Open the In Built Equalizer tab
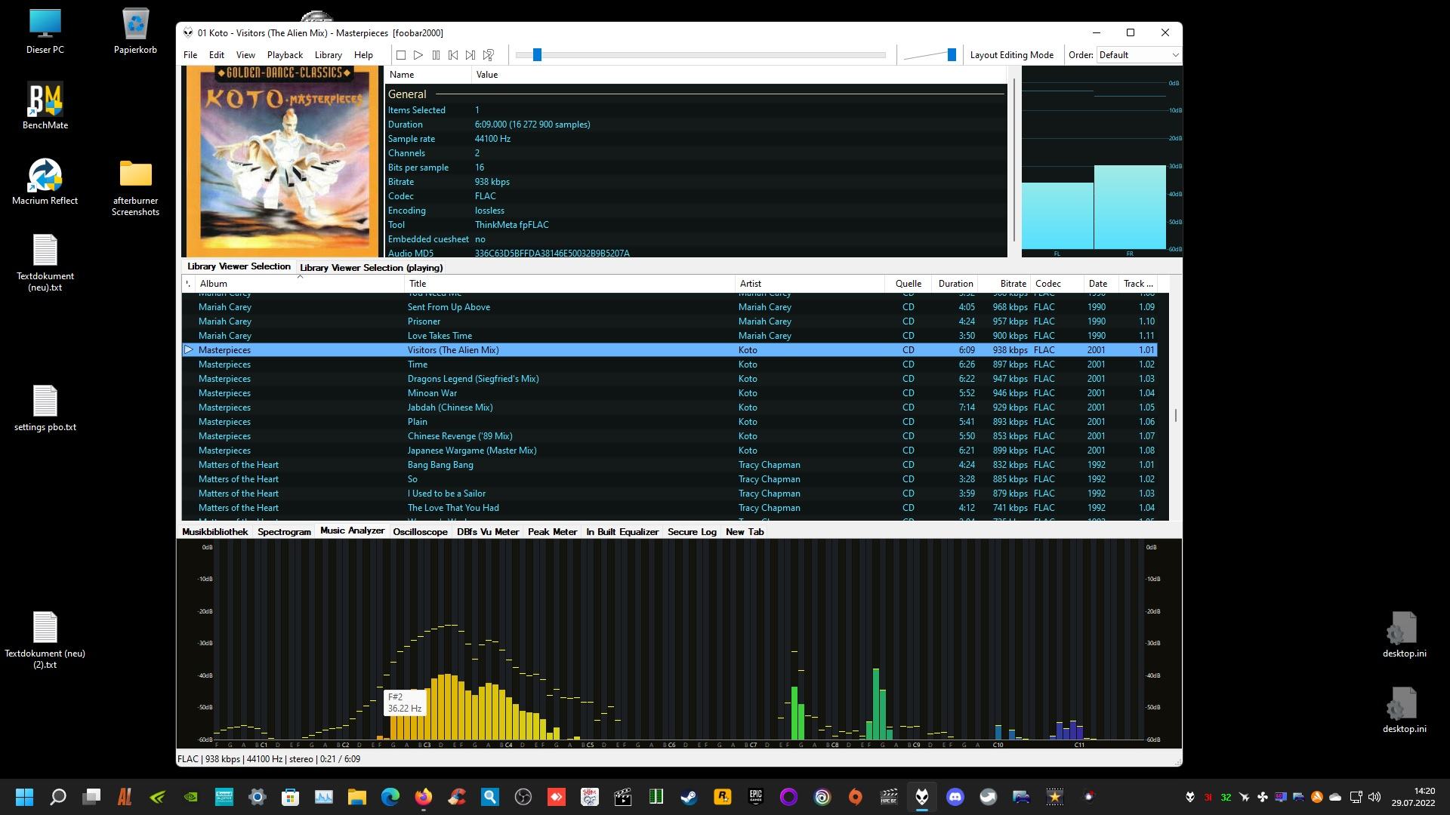Screen dimensions: 1450x815 (x=622, y=532)
